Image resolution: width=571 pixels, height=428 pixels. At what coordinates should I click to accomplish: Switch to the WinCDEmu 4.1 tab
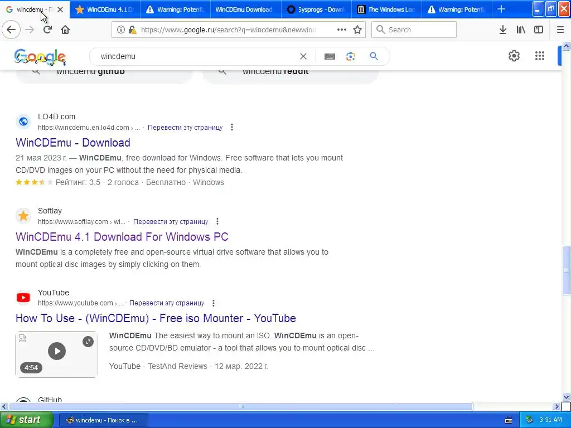tap(104, 9)
